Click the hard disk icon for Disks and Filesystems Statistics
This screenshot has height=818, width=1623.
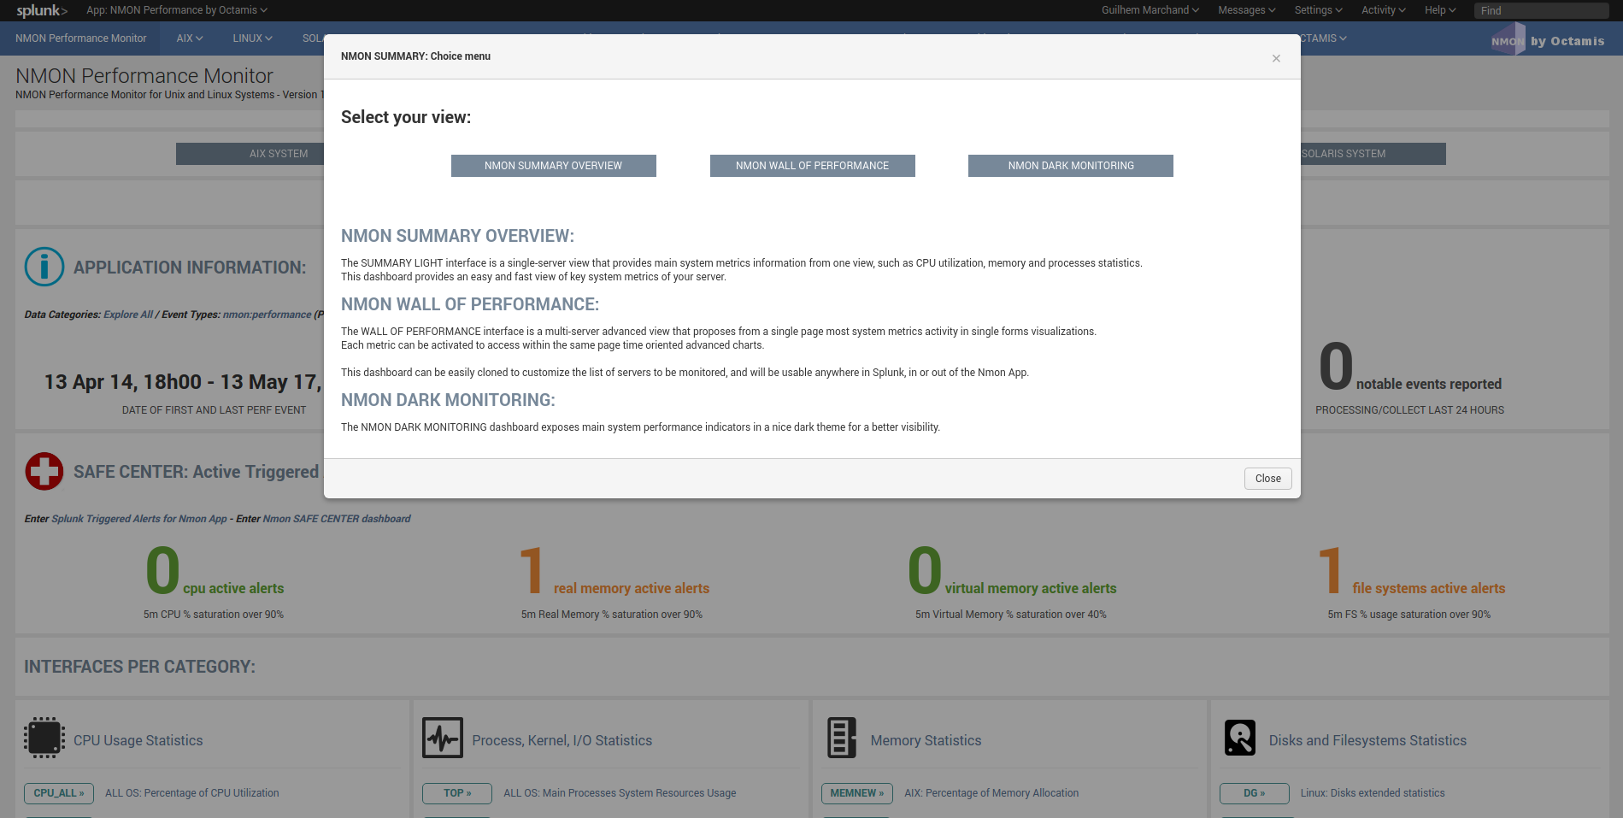point(1239,737)
